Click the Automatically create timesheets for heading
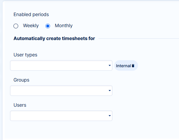 point(54,38)
